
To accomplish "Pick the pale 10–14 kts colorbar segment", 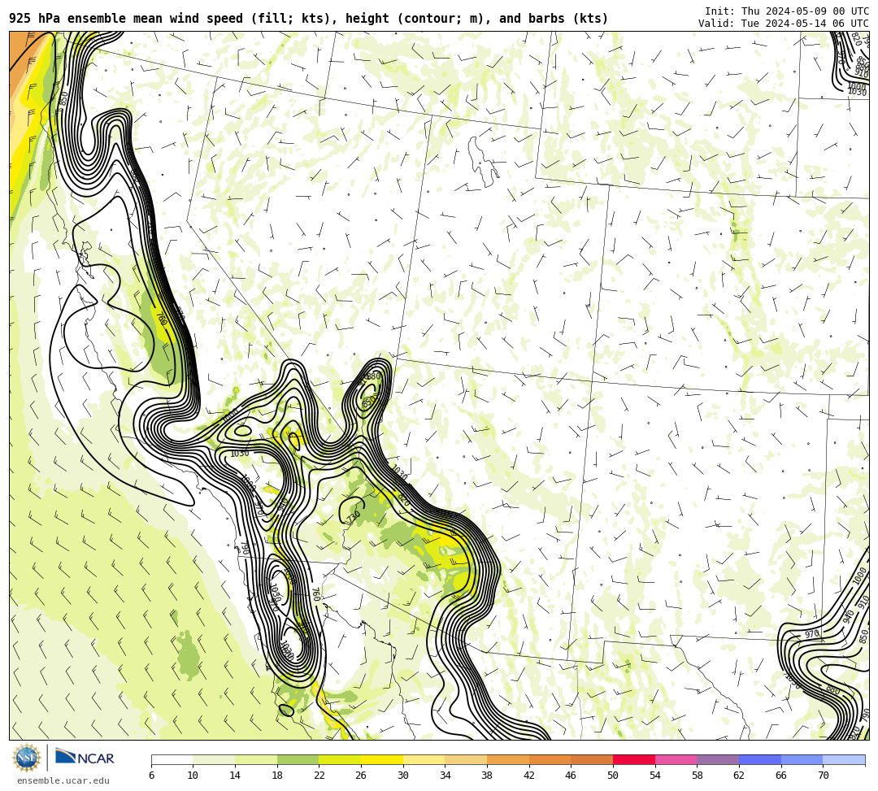I will [214, 759].
